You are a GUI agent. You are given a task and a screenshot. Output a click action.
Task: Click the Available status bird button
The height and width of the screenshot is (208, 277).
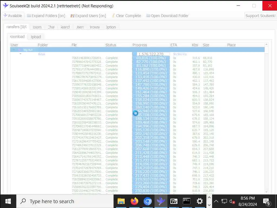(x=13, y=16)
